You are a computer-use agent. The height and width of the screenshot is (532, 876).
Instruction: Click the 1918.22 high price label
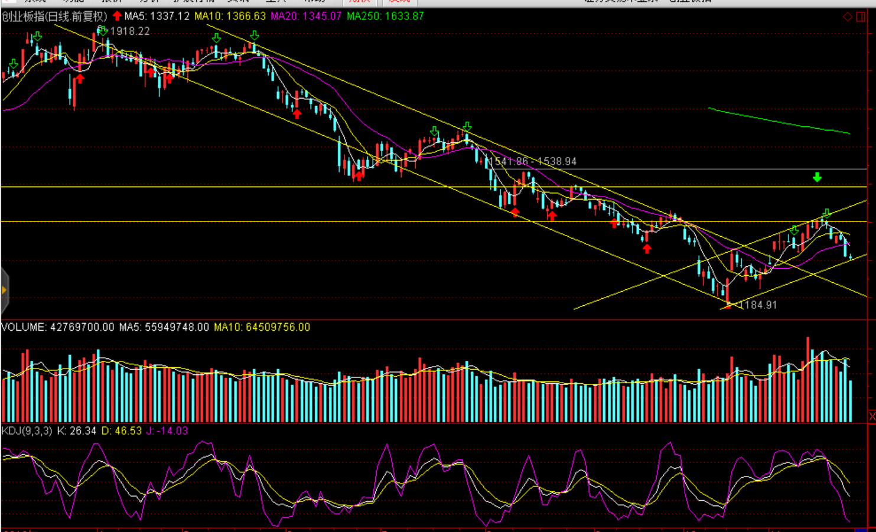click(130, 31)
